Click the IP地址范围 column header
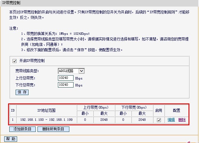The width and height of the screenshot is (199, 143). 46,111
